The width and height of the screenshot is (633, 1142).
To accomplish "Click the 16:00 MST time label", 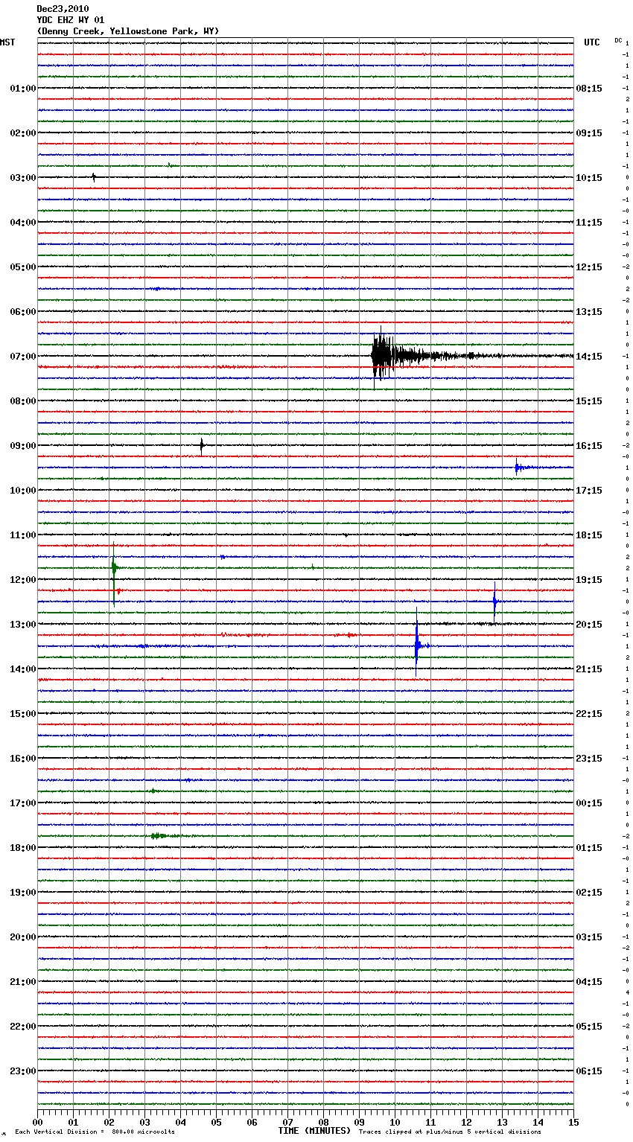I will [23, 759].
